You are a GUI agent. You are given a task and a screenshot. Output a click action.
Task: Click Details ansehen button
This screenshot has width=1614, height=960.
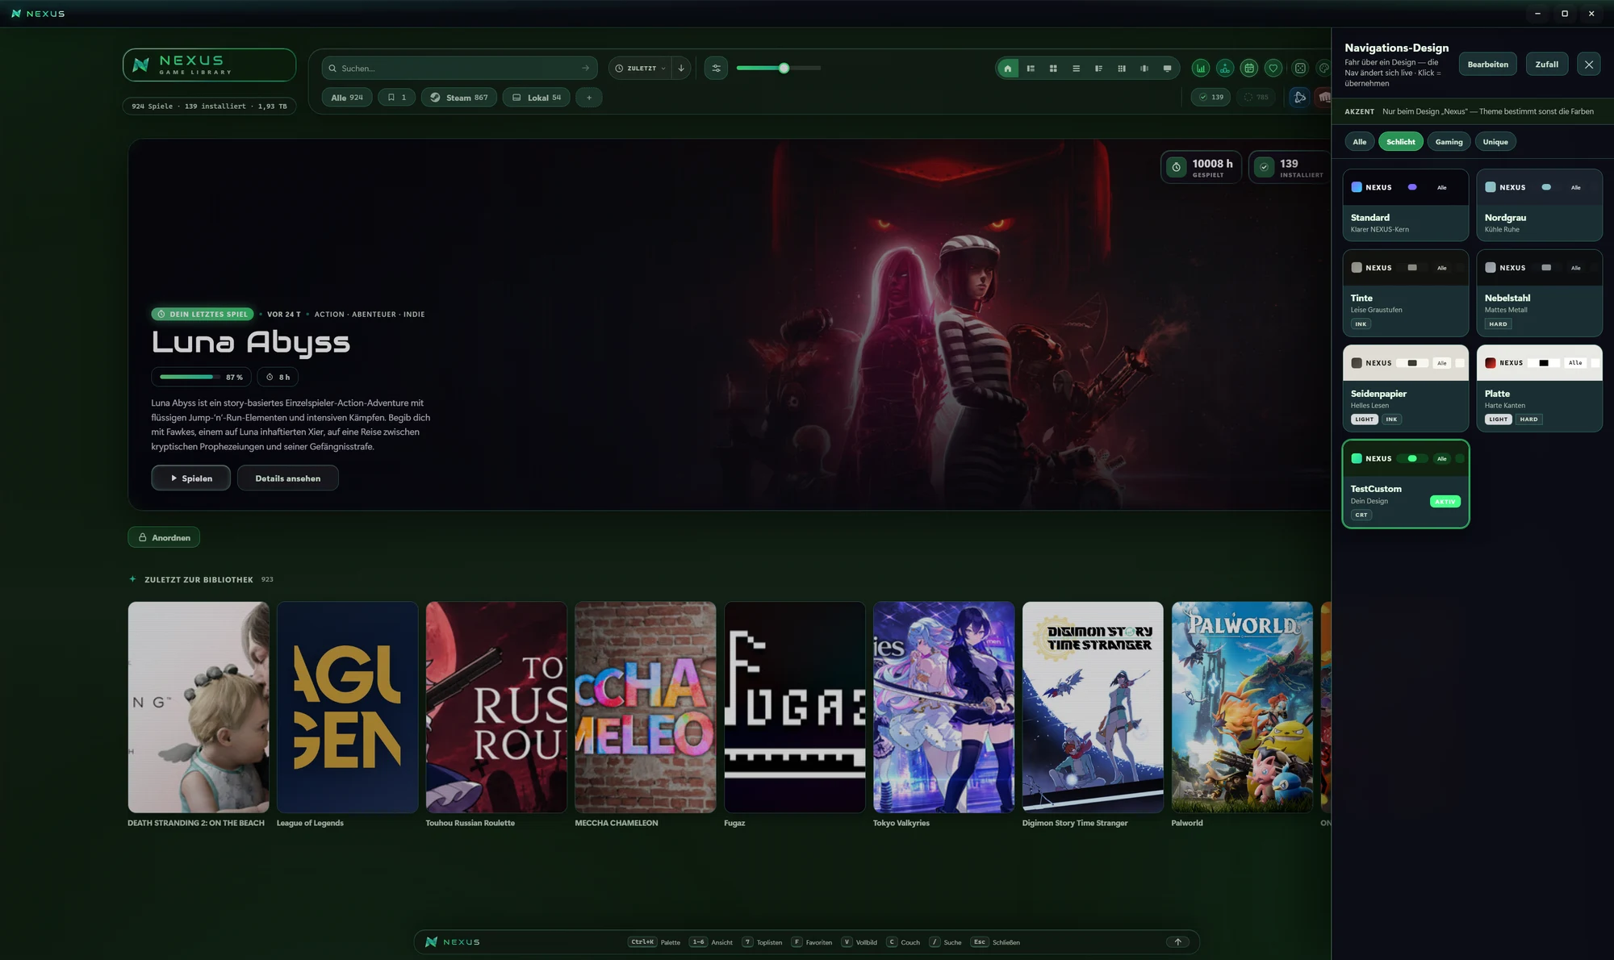click(x=288, y=478)
